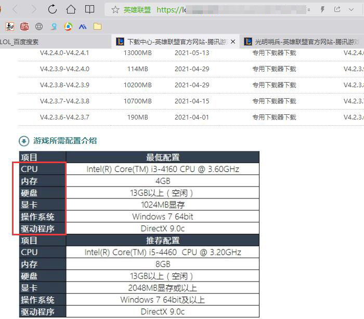This screenshot has height=319, width=364.
Task: Select version text V4.2.3.6-V4.2.3.7
Action: (64, 117)
